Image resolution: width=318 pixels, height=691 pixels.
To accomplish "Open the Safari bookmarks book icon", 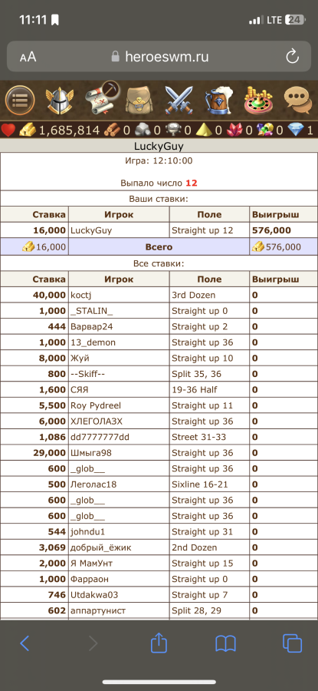I will [x=225, y=644].
